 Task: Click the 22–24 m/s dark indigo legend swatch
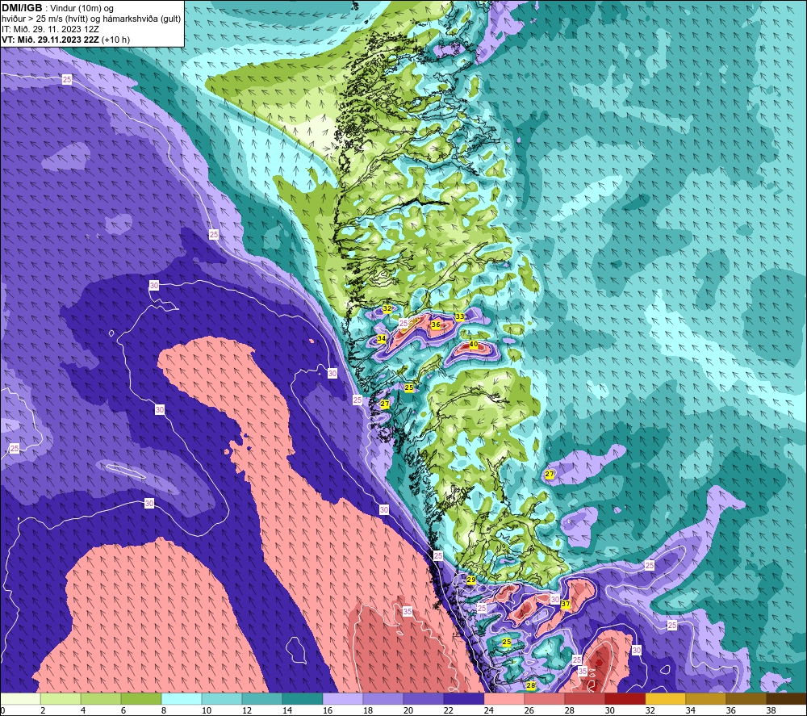pyautogui.click(x=464, y=699)
